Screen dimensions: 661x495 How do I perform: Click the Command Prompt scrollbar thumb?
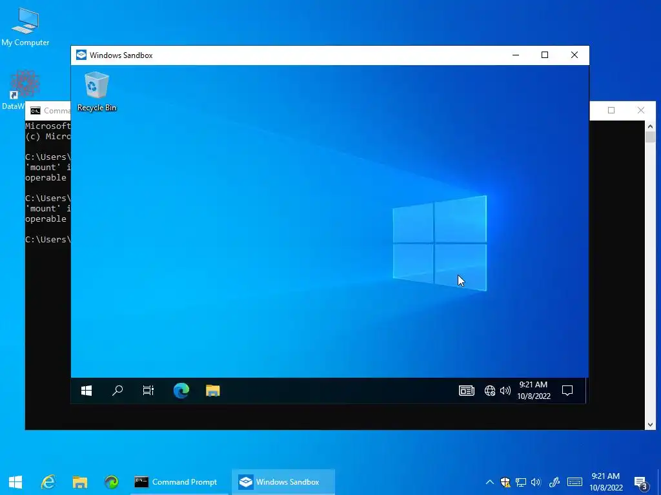click(650, 137)
